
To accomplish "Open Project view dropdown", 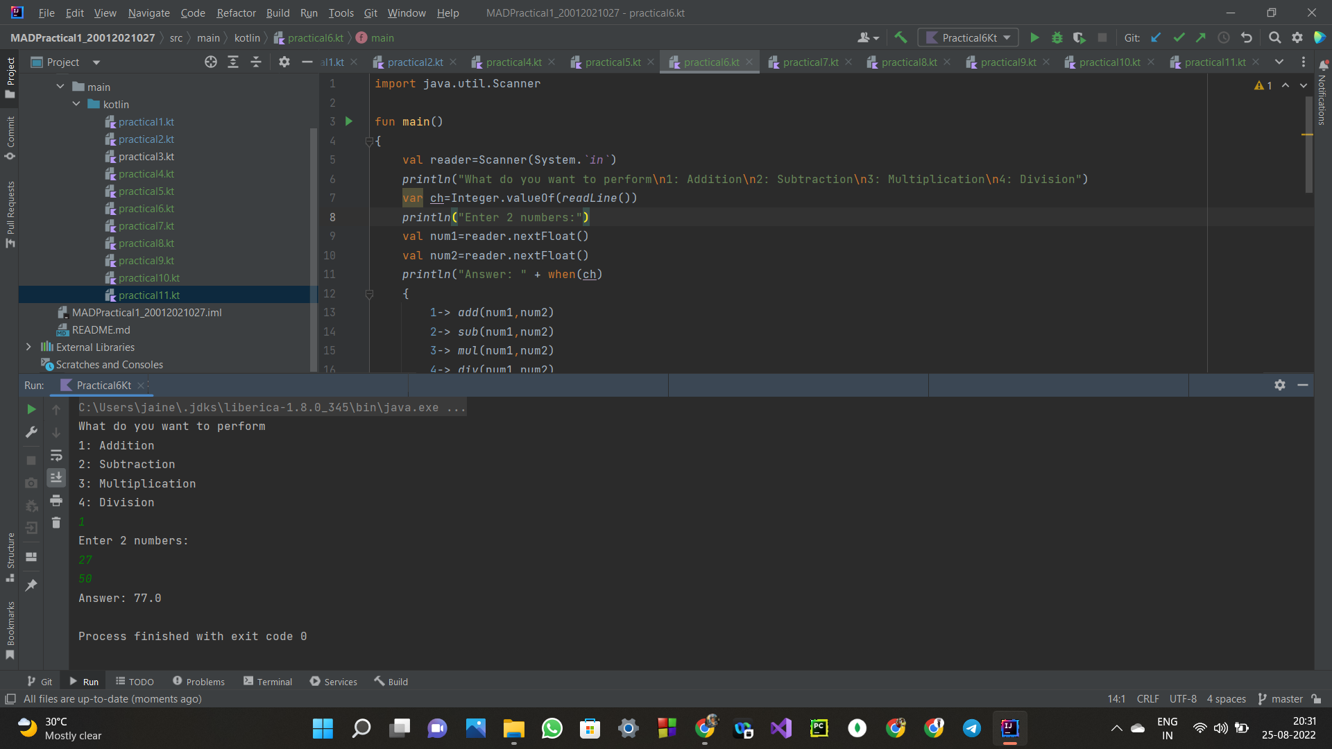I will pos(96,62).
